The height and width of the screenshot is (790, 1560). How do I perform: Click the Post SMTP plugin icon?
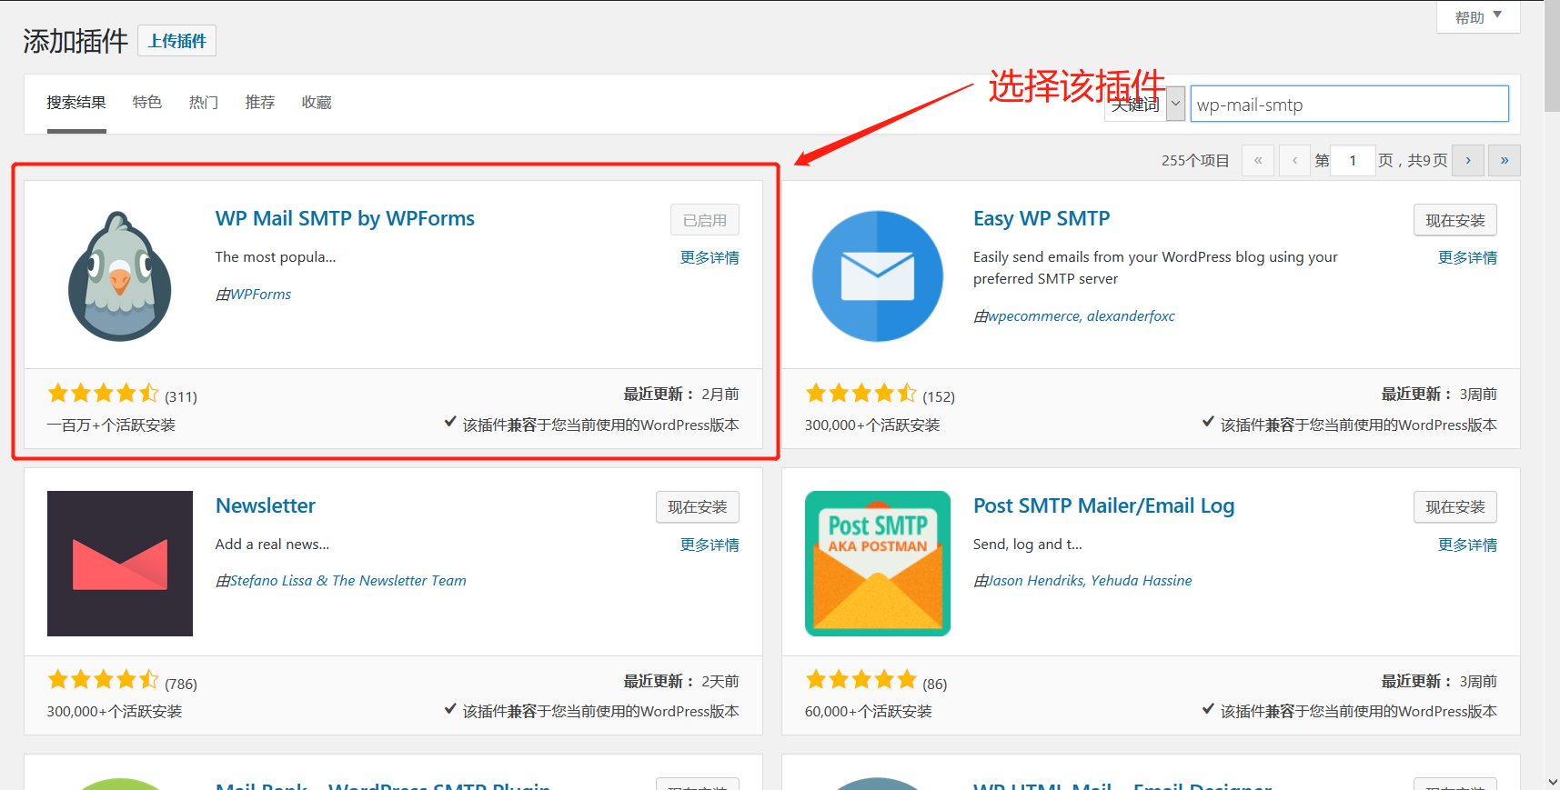point(878,564)
